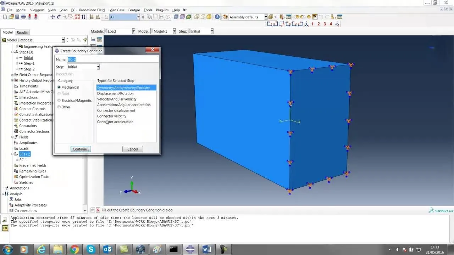This screenshot has height=255, width=454.
Task: Click the light bulb icon in model tree
Action: click(x=85, y=40)
